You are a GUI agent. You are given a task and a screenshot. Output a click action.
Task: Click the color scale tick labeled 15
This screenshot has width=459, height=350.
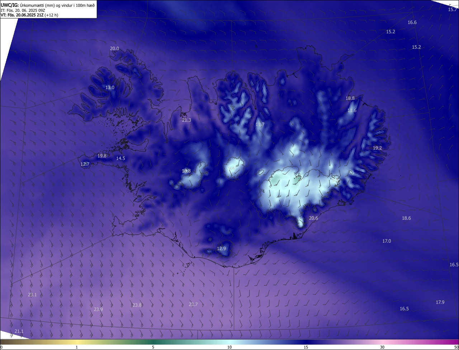pos(306,347)
